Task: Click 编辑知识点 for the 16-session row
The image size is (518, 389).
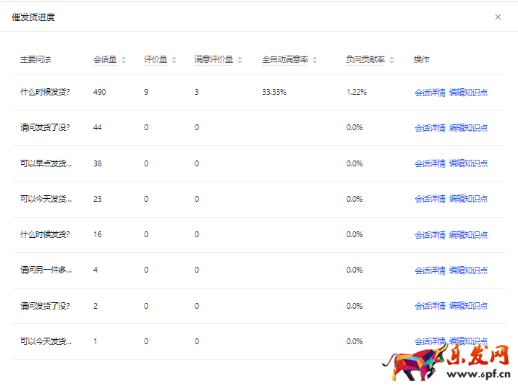Action: tap(468, 235)
